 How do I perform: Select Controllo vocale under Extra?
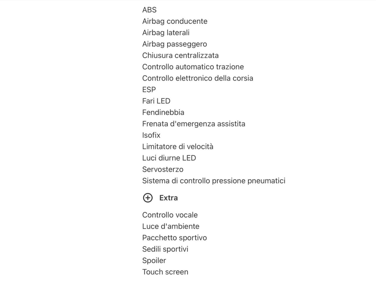pyautogui.click(x=170, y=215)
